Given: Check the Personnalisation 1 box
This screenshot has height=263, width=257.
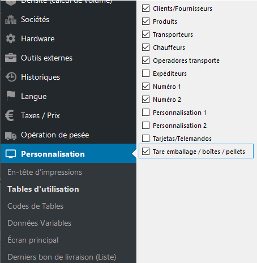Looking at the screenshot, I should point(145,113).
